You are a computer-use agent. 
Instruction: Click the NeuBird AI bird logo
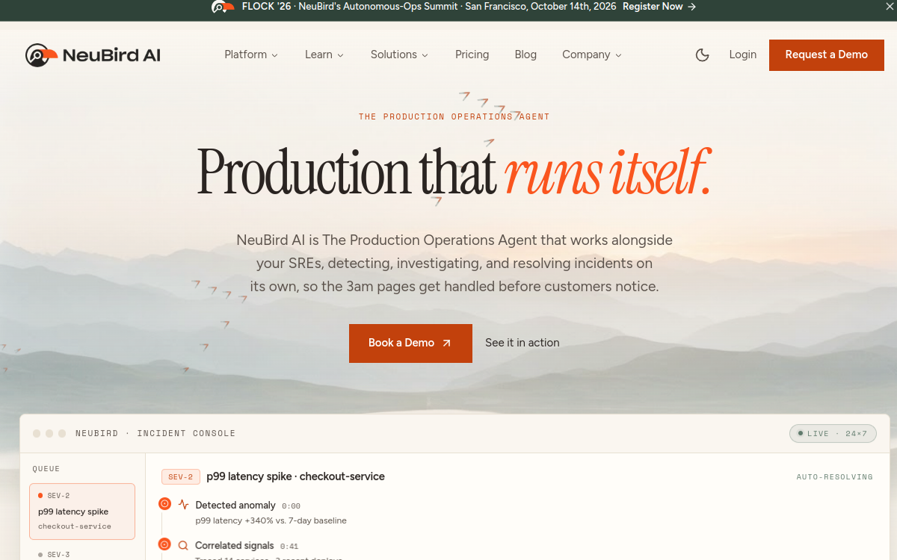(41, 55)
